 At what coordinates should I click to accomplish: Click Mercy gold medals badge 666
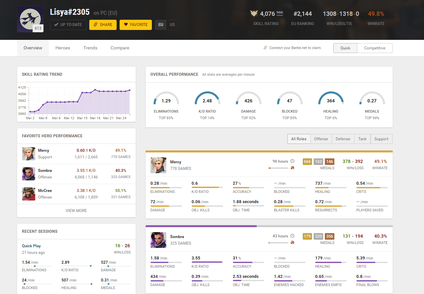(x=307, y=162)
